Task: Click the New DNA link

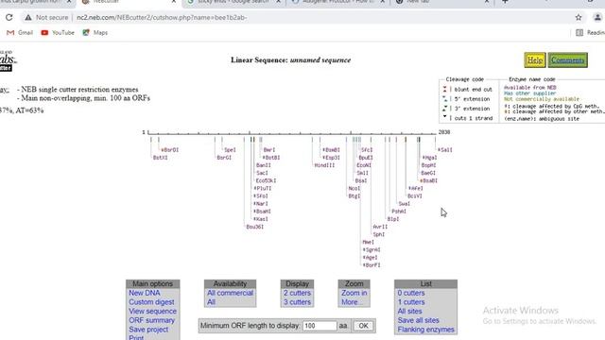Action: click(x=145, y=293)
